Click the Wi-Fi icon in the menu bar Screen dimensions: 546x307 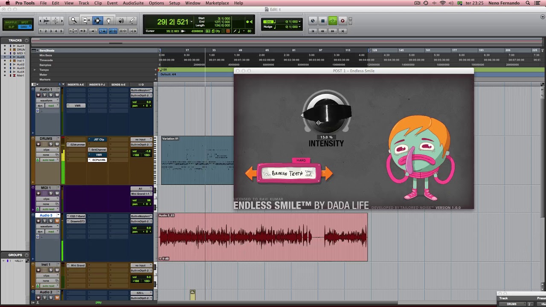point(443,3)
